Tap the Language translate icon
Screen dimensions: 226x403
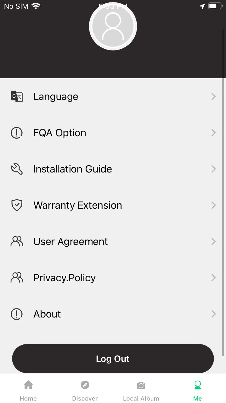point(17,96)
